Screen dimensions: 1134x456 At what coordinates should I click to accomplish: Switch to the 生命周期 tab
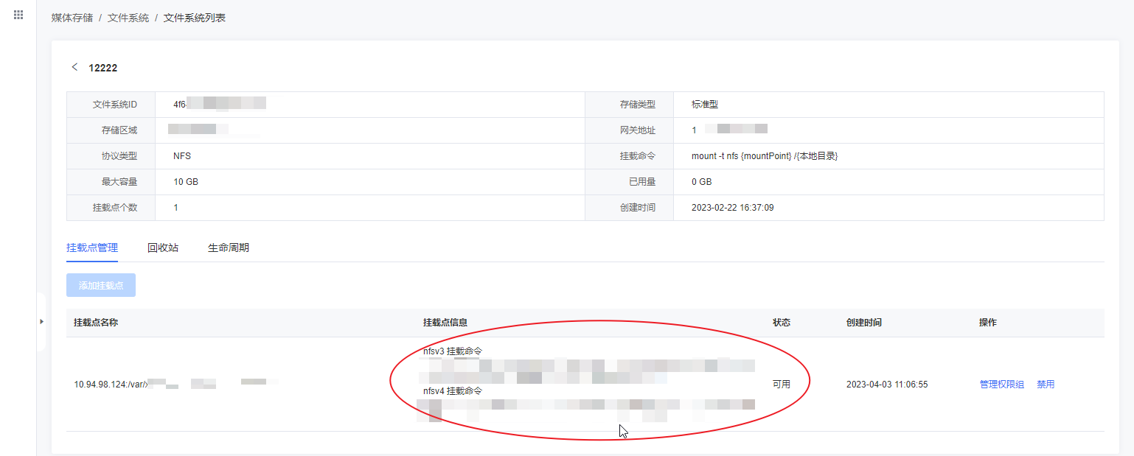click(229, 248)
